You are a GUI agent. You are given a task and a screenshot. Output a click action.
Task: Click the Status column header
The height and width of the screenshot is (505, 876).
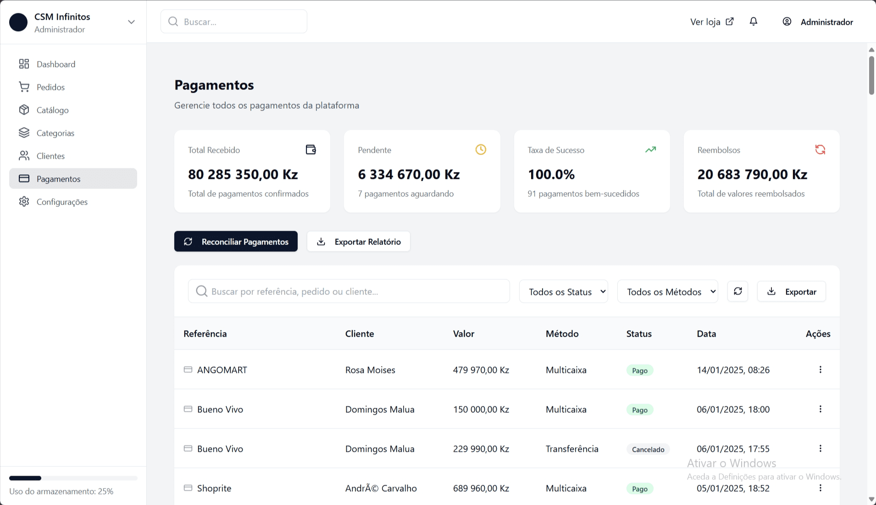639,333
